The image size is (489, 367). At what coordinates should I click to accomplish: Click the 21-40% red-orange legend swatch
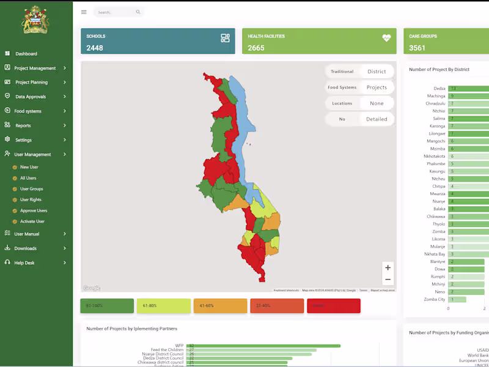pyautogui.click(x=277, y=306)
